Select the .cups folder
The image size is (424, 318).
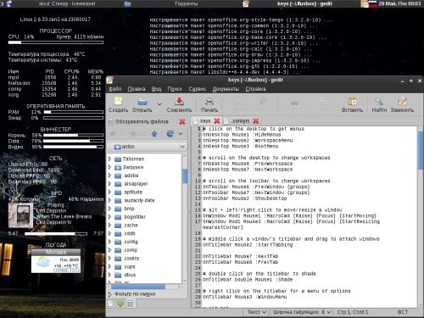130,266
